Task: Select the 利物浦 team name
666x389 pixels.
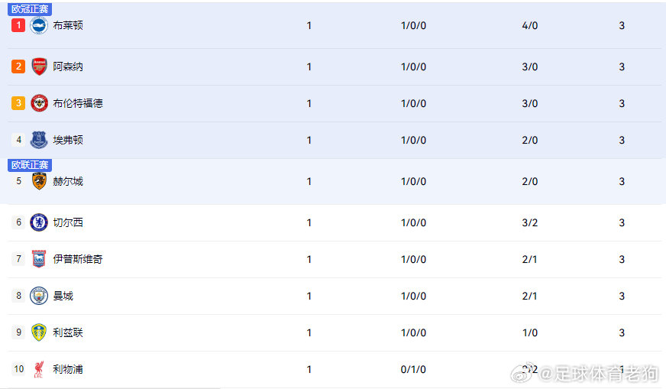Action: [68, 369]
